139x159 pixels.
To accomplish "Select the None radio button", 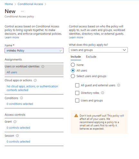I will point(73,65).
